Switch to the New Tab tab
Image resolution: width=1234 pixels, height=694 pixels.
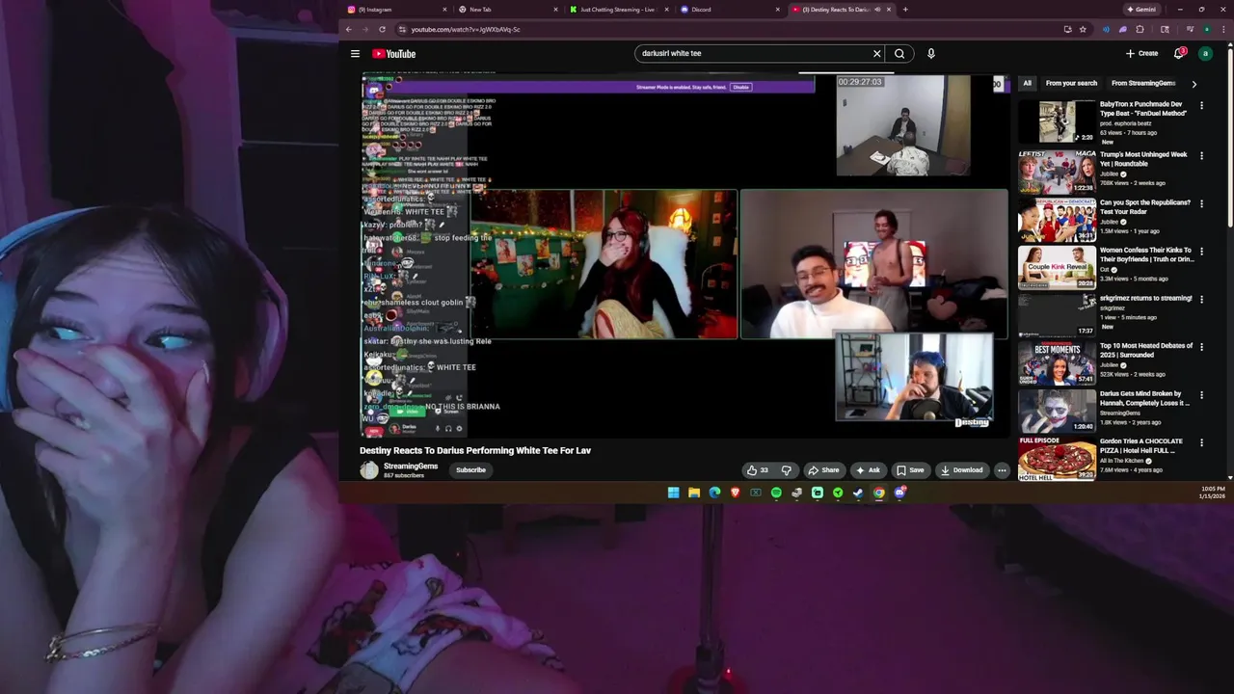coord(507,10)
